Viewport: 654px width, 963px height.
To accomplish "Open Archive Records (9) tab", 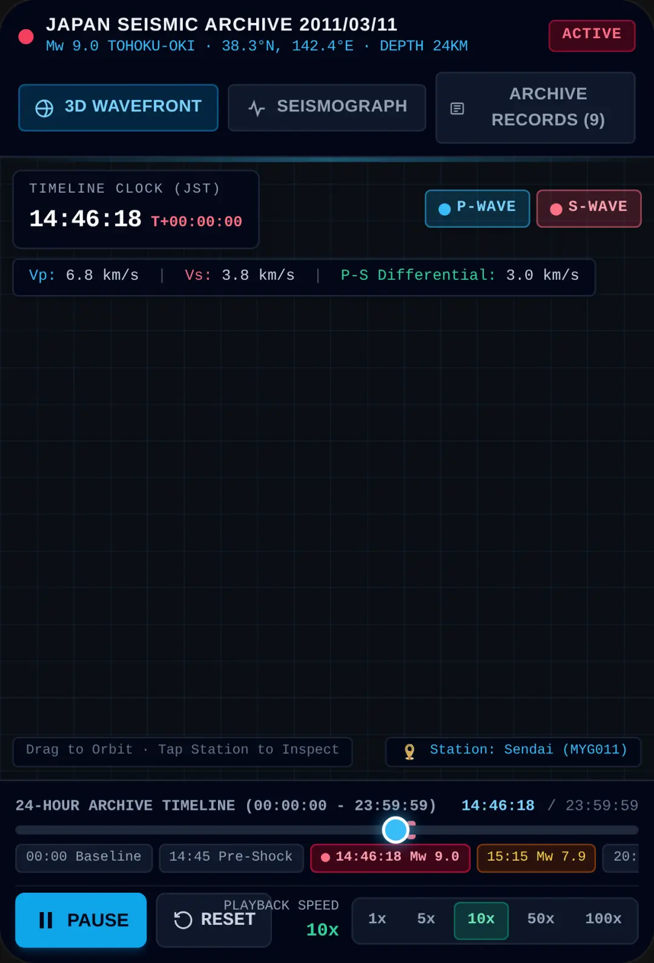I will [x=535, y=108].
